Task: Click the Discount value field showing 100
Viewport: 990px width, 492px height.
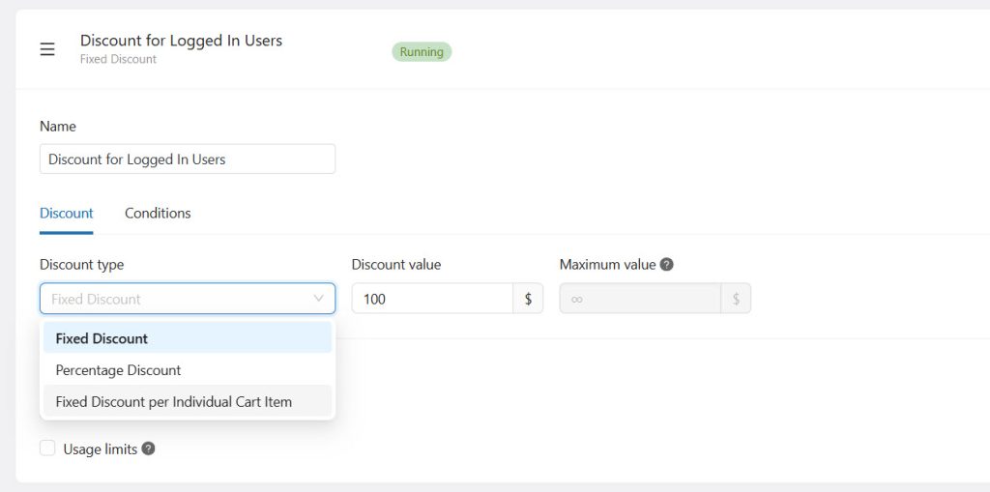Action: tap(431, 299)
